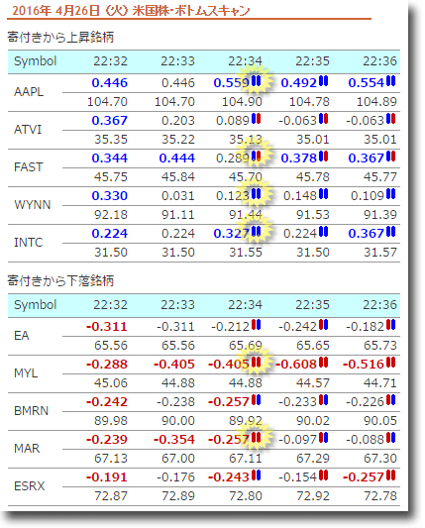Select WYNN price 92.18

point(111,215)
